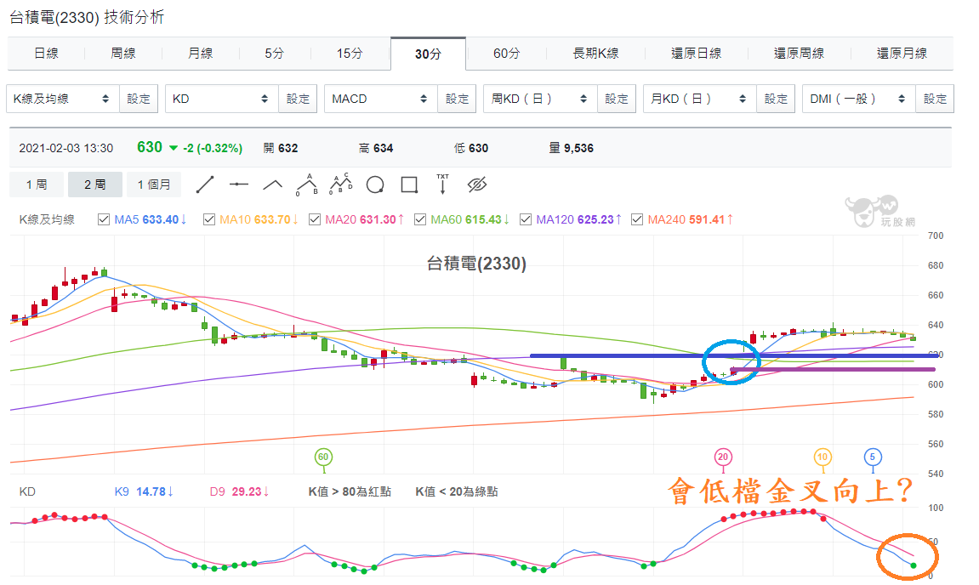Select the circle drawing tool

click(x=375, y=185)
